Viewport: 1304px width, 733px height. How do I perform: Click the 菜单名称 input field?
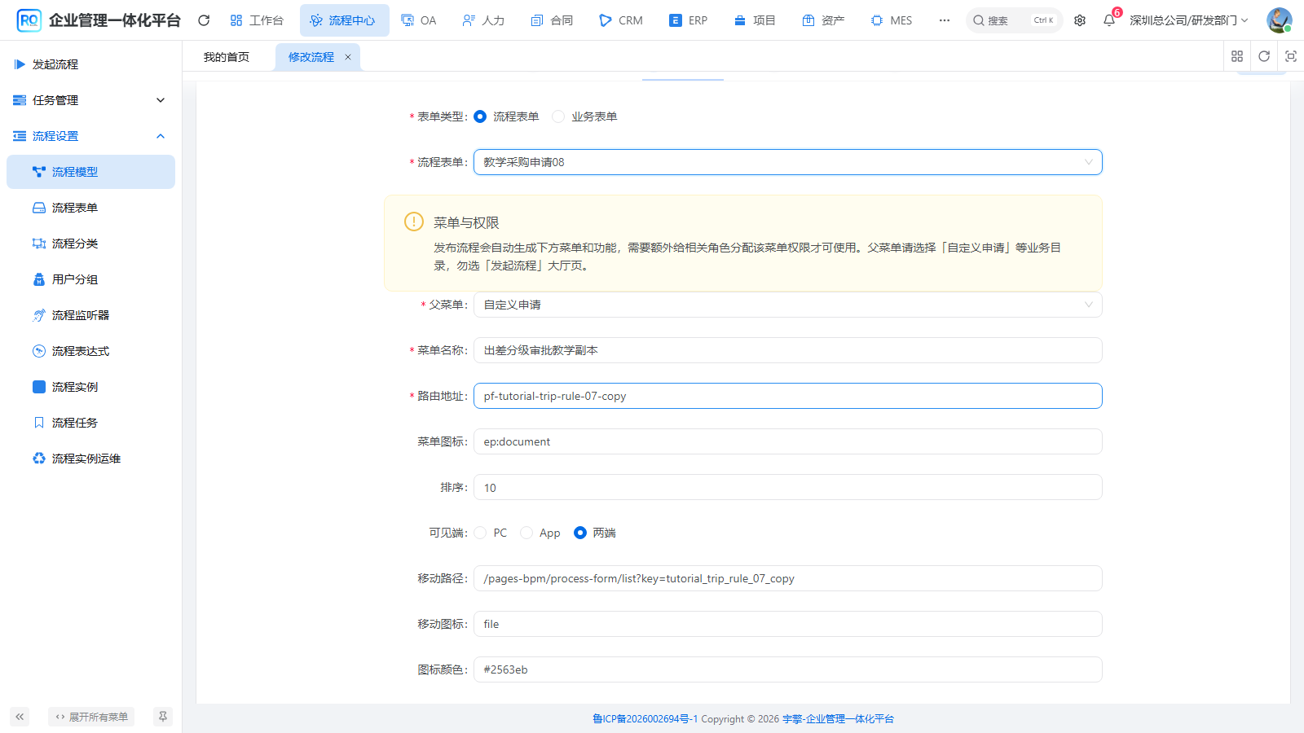click(x=788, y=350)
